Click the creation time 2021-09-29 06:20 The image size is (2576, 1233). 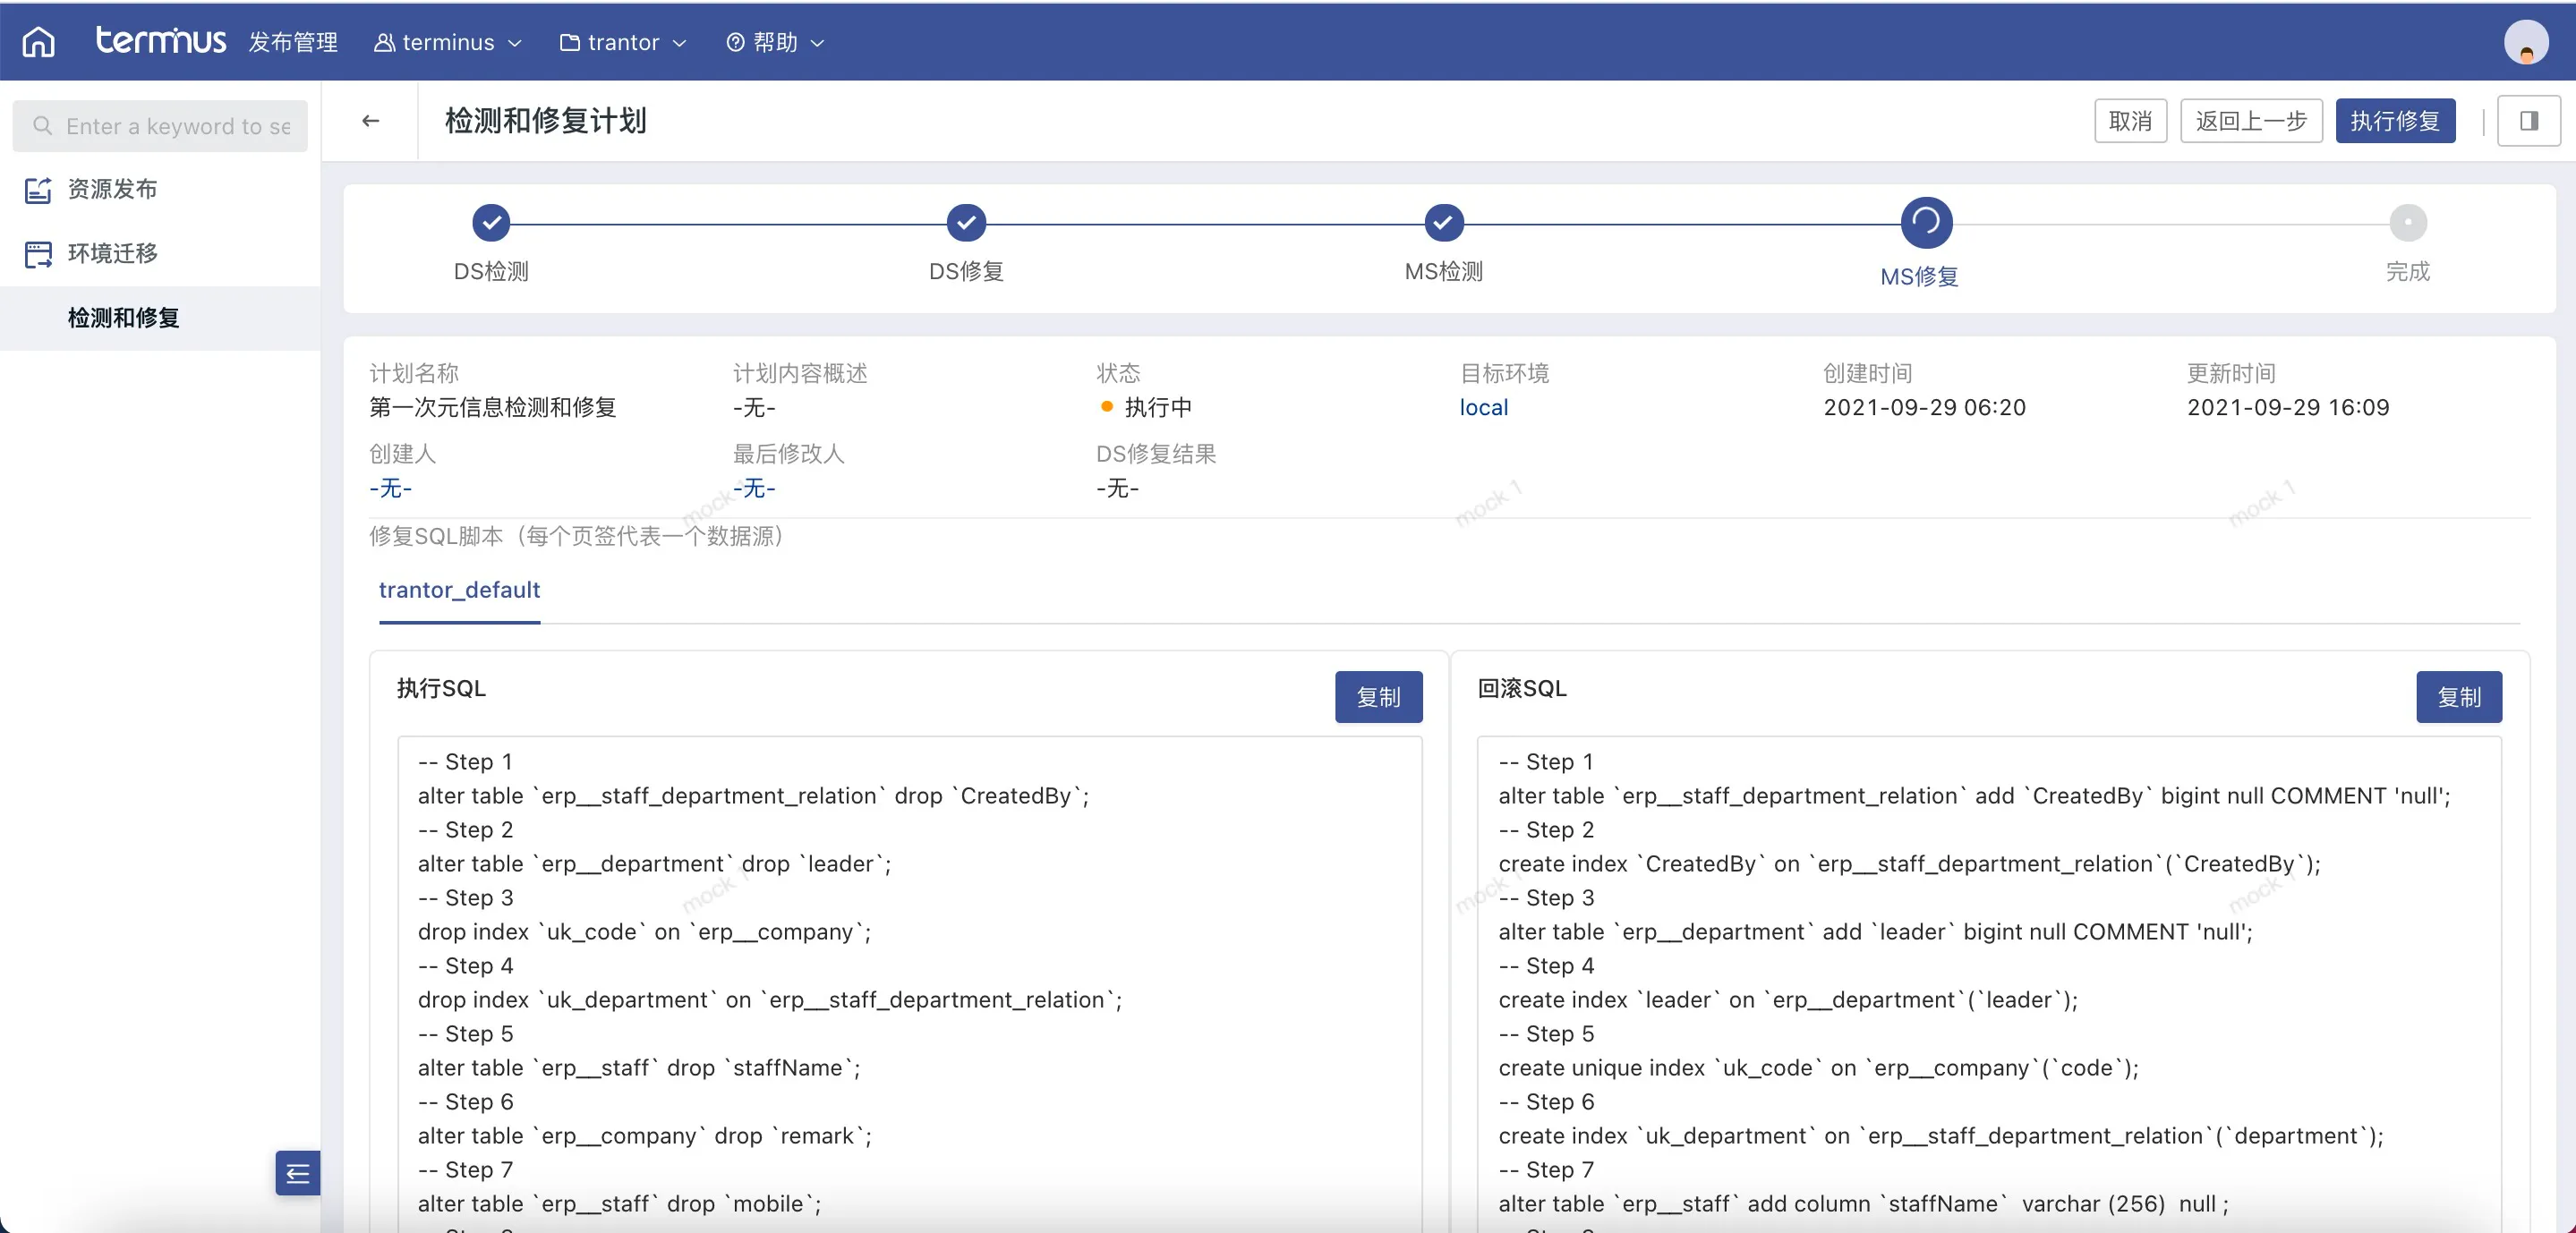(1925, 407)
